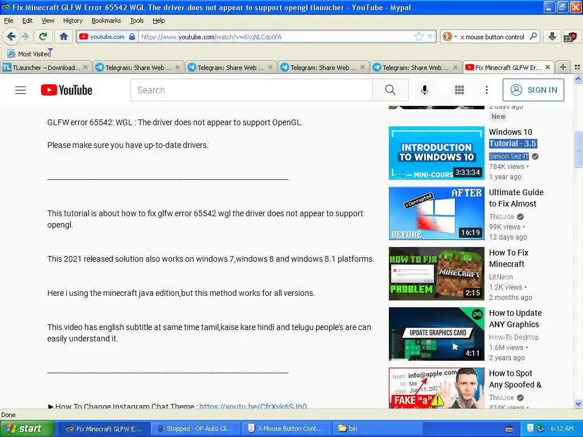The height and width of the screenshot is (437, 583).
Task: Open the YouTube hamburger guide menu
Action: click(20, 90)
